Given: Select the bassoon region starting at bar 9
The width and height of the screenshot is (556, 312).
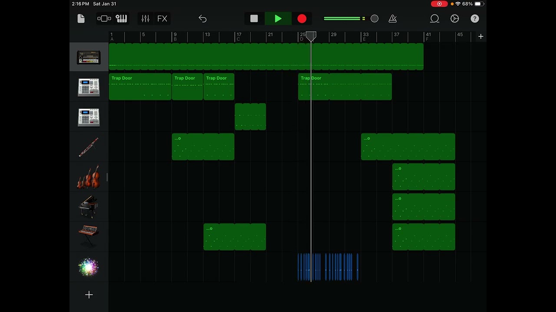Looking at the screenshot, I should 203,147.
